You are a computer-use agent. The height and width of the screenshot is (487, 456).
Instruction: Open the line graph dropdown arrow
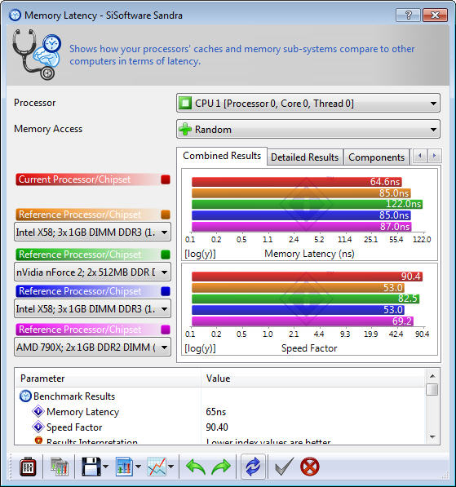click(x=170, y=466)
